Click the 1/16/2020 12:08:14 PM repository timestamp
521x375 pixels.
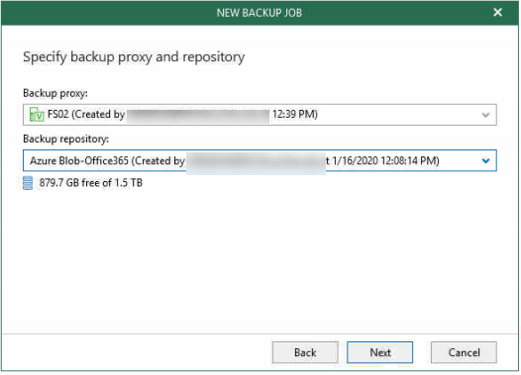(386, 161)
